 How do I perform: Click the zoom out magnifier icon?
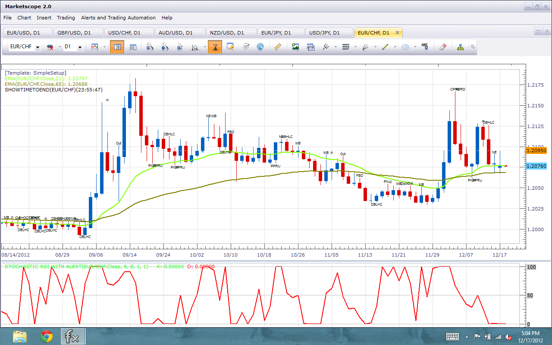165,47
